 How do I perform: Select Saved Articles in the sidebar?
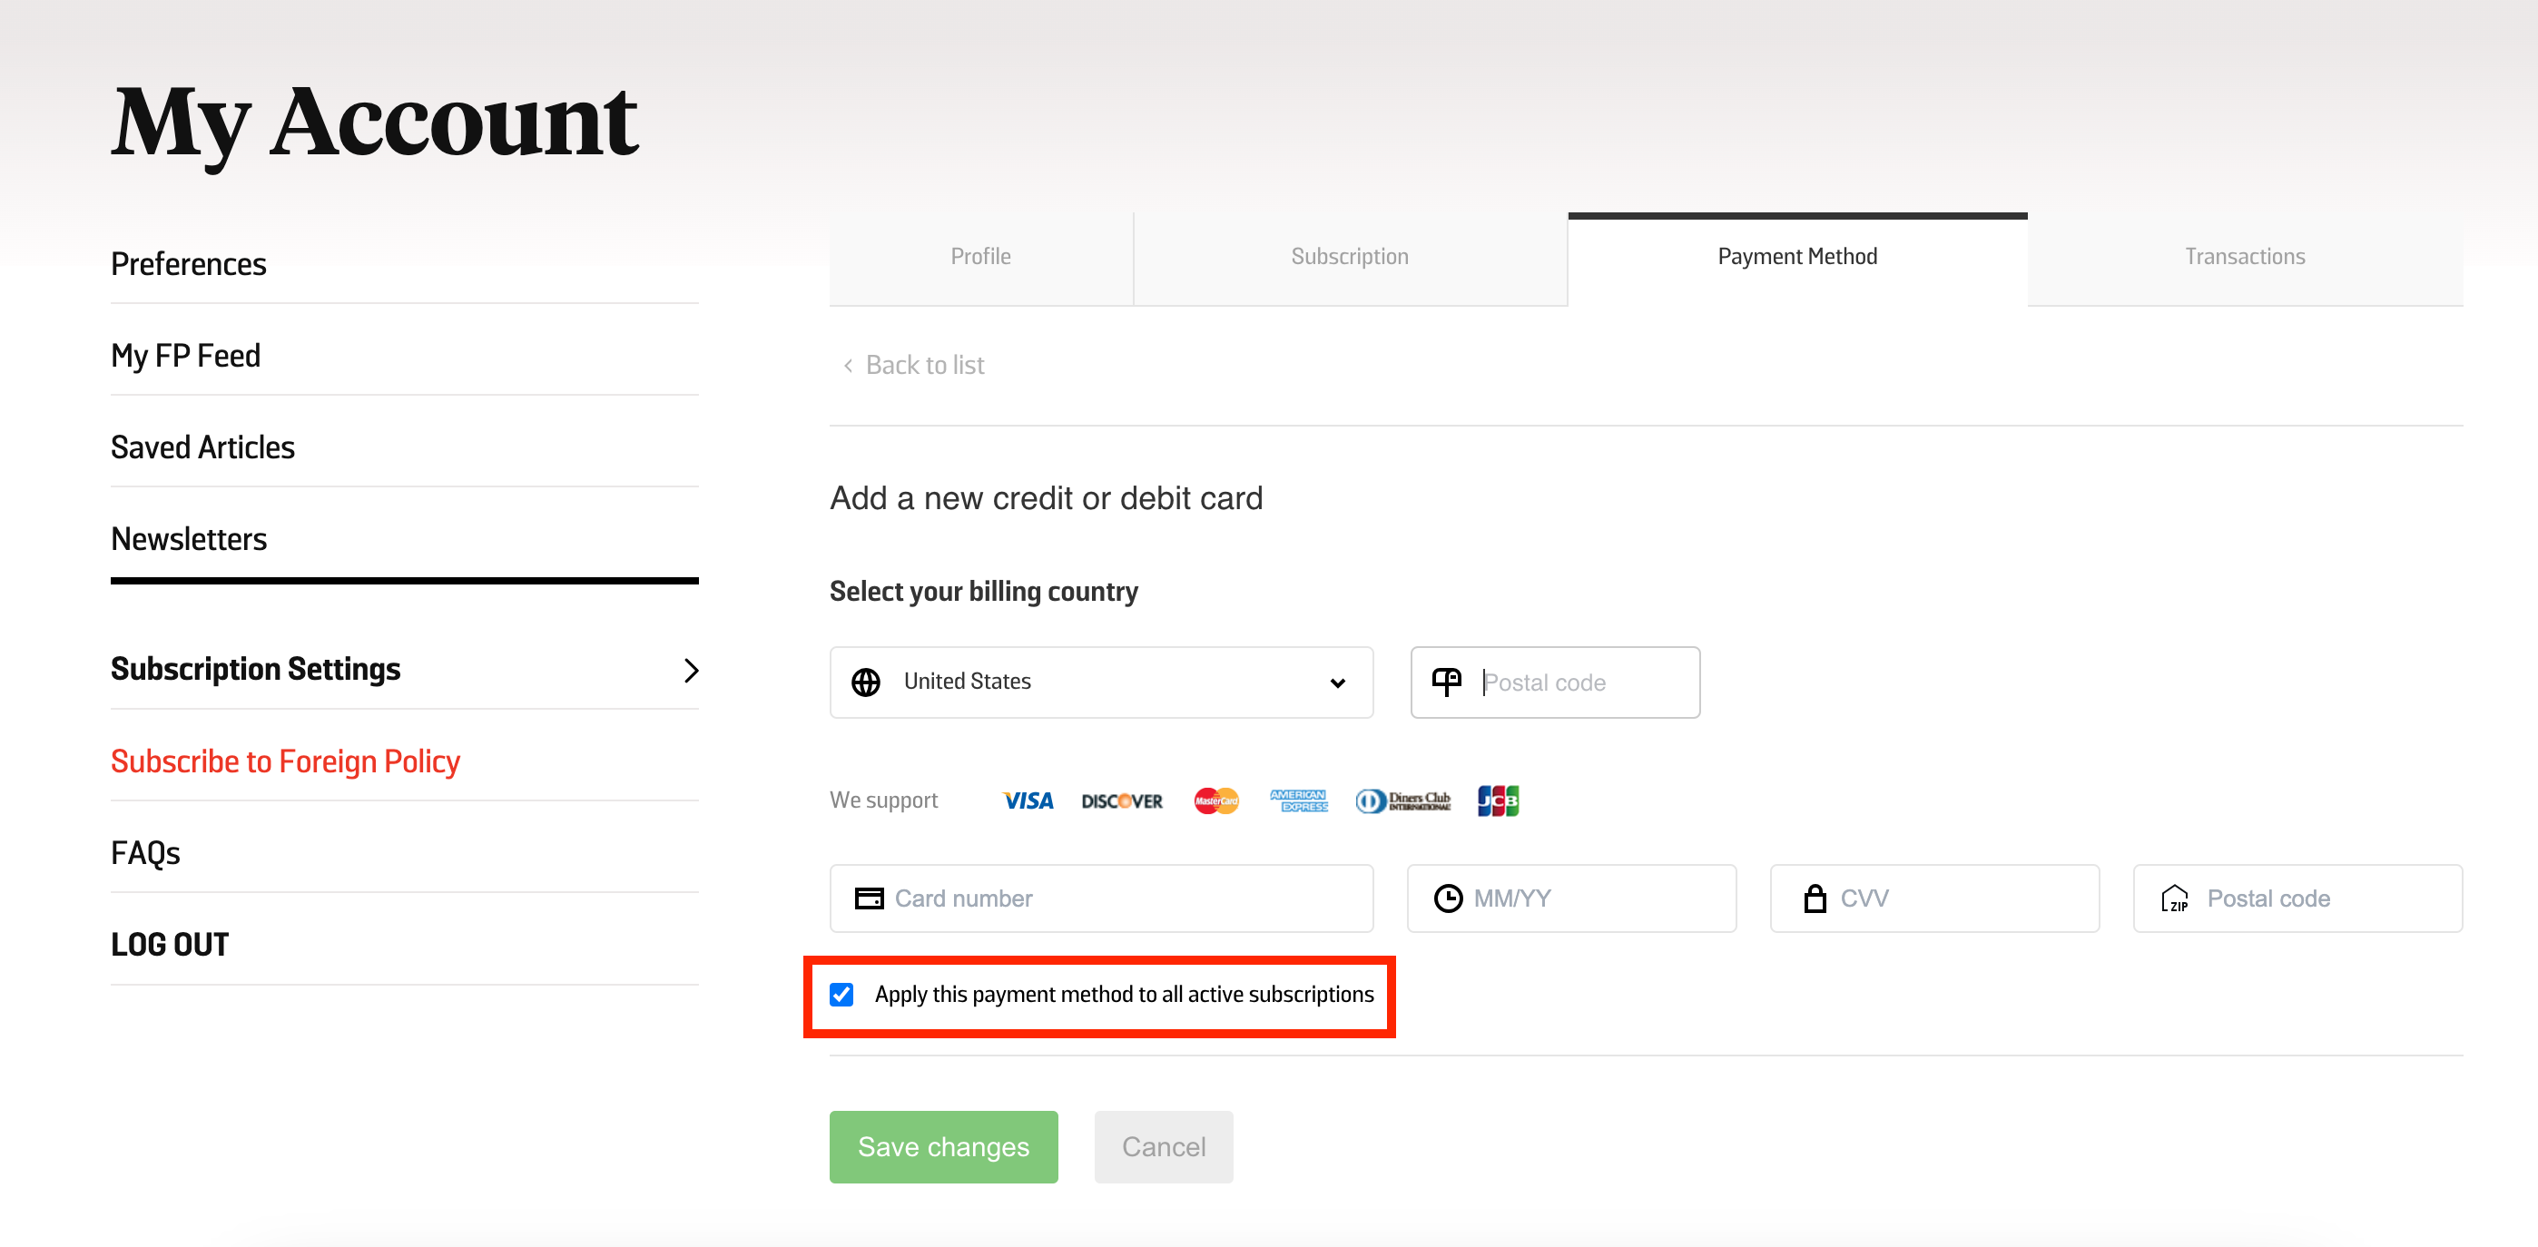pyautogui.click(x=202, y=447)
